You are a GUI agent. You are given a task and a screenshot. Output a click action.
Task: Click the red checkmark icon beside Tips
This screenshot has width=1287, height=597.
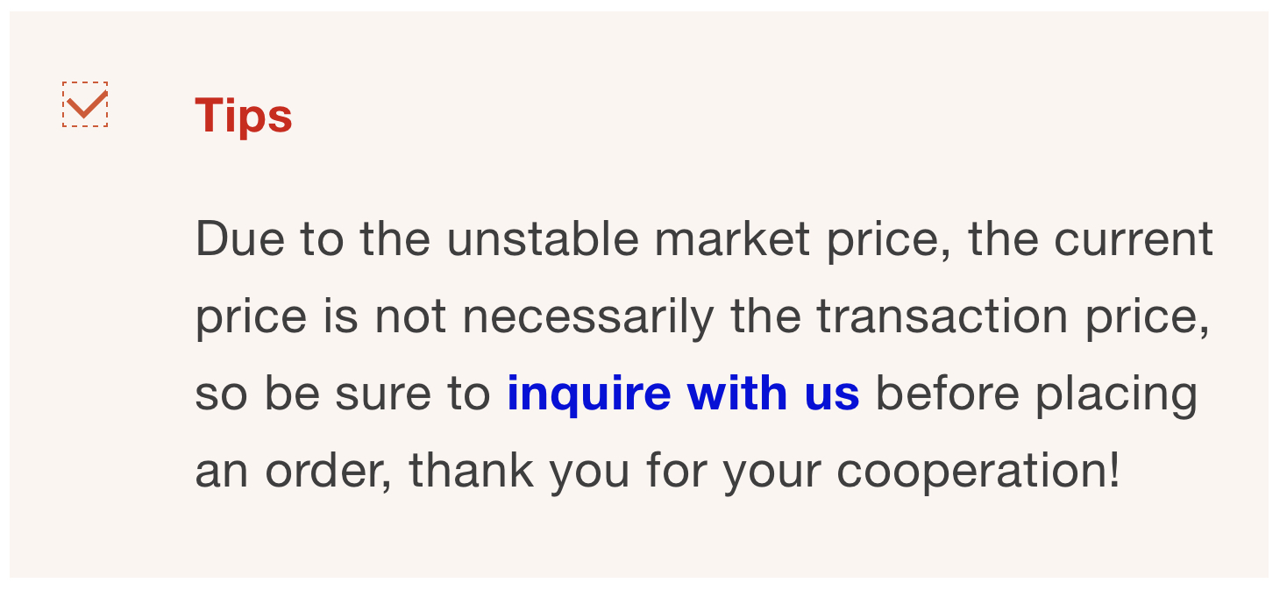point(86,106)
